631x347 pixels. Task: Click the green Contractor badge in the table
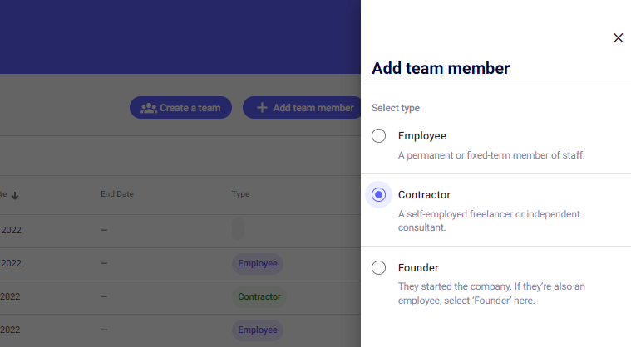click(x=259, y=296)
